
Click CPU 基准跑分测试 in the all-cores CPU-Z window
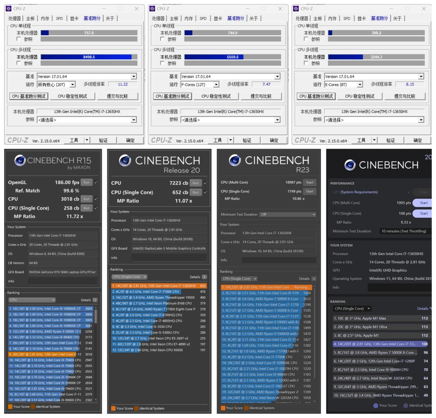coord(29,96)
